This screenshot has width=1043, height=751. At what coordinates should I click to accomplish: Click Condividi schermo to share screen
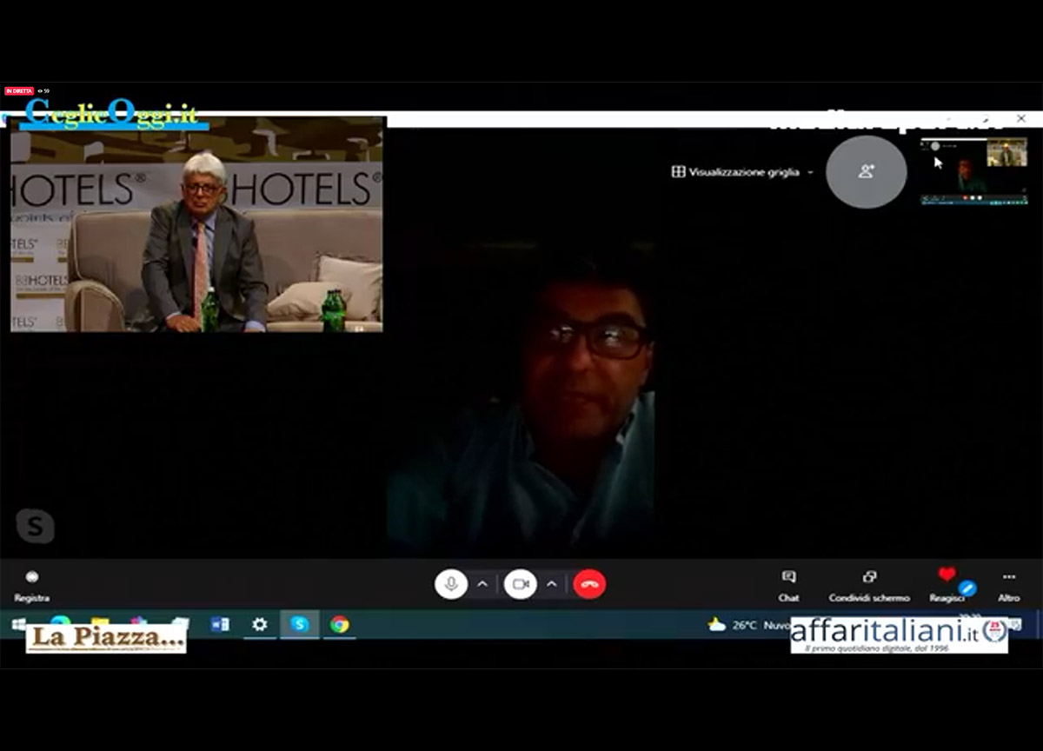click(x=869, y=585)
